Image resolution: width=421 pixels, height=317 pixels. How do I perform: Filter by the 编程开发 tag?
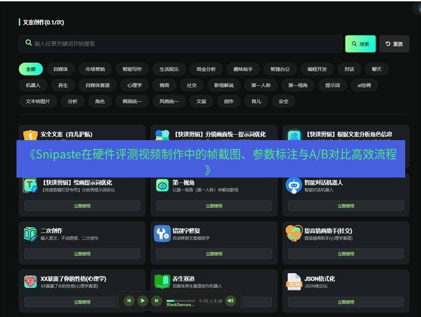click(x=317, y=69)
